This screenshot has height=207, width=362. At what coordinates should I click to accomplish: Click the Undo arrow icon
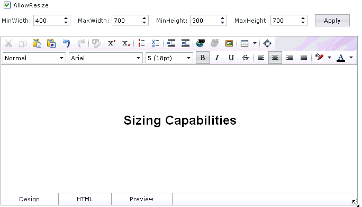[x=67, y=43]
